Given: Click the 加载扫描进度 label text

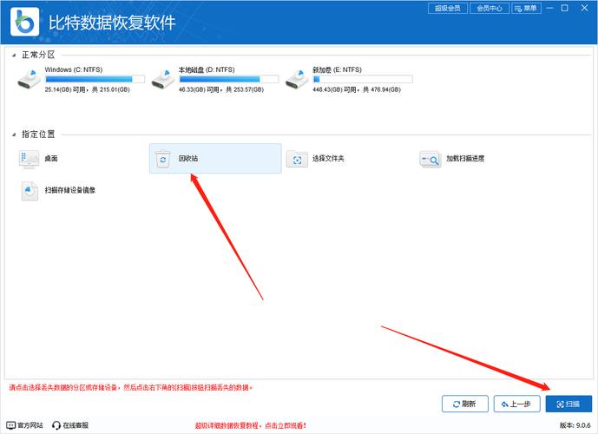Looking at the screenshot, I should tap(465, 158).
